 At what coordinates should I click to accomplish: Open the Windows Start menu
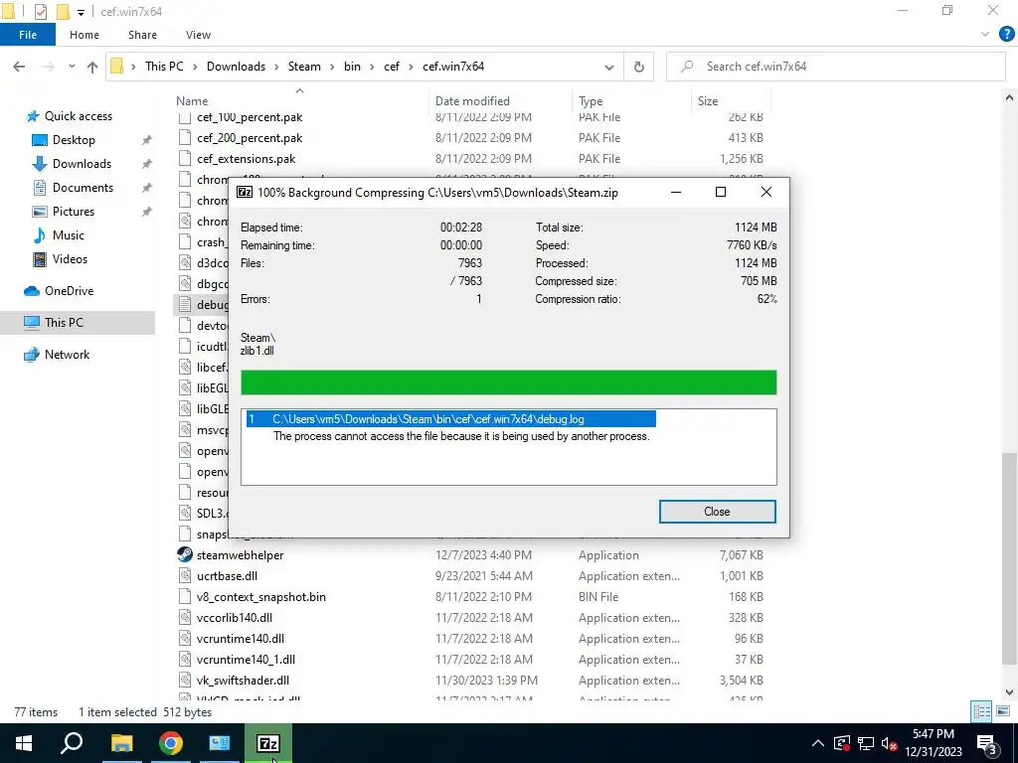(x=24, y=743)
